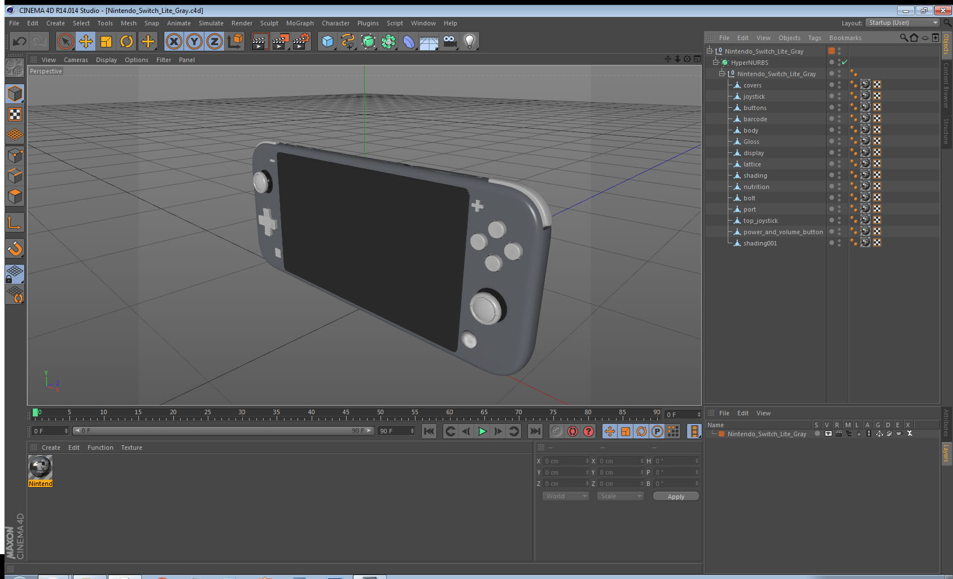Enable the Snap magnet tool

click(x=15, y=248)
